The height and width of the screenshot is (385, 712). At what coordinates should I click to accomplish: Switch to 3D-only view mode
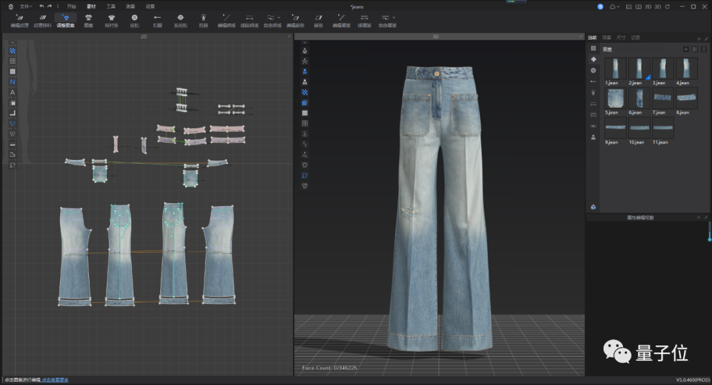(x=657, y=6)
